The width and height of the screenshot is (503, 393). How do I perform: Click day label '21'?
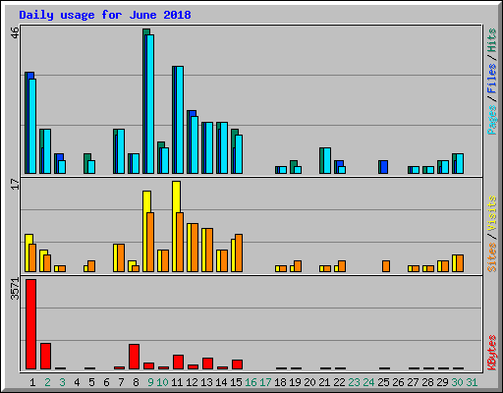click(324, 382)
